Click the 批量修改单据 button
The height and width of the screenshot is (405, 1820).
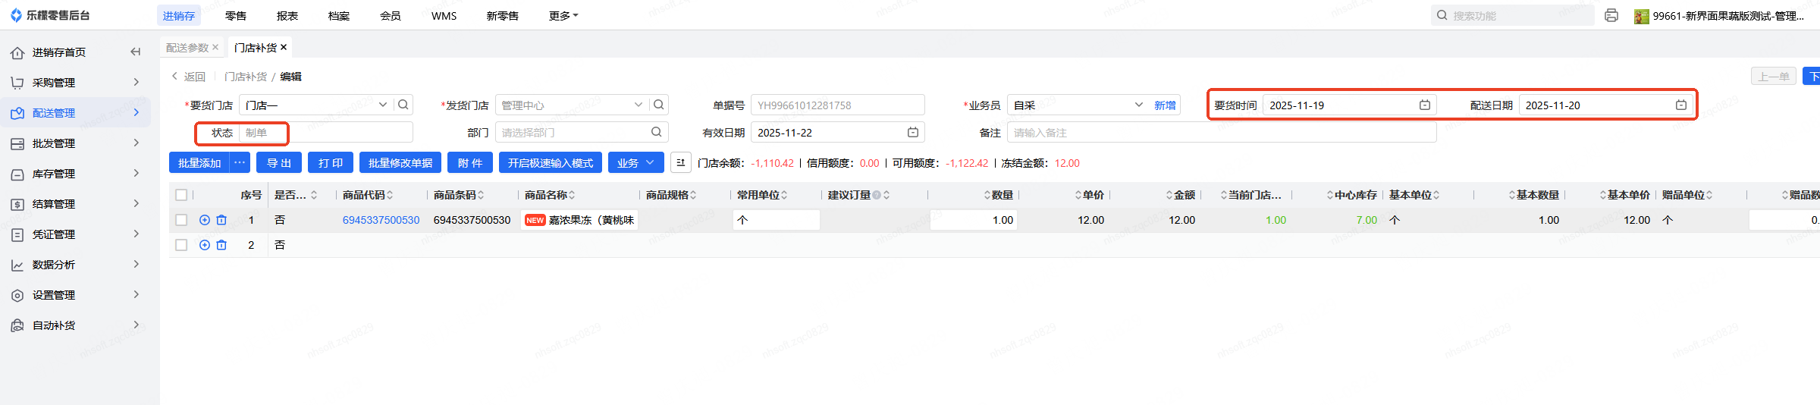pos(400,162)
